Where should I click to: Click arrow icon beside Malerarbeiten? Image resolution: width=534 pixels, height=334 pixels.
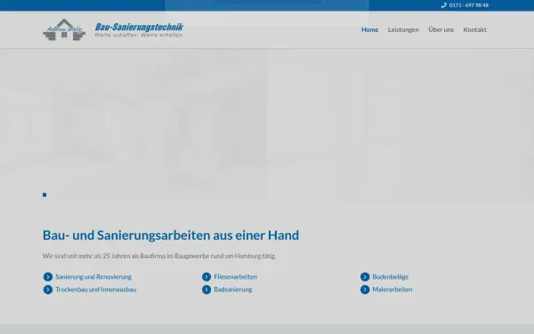(x=365, y=289)
